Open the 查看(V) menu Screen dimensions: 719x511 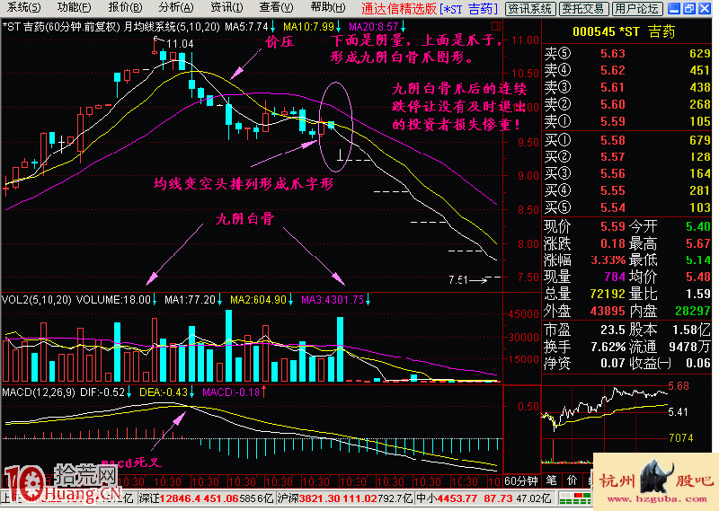tap(276, 7)
